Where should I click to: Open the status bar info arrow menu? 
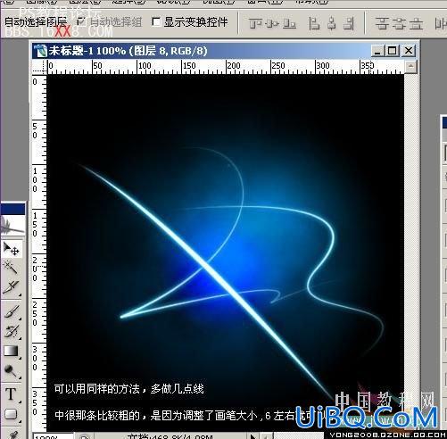pos(252,436)
